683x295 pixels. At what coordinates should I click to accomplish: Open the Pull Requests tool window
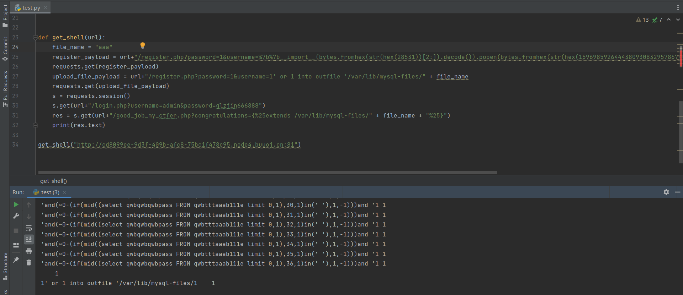tap(5, 89)
